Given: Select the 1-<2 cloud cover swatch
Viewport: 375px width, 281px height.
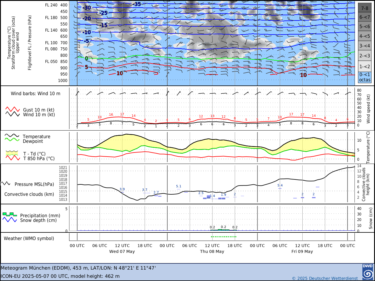Looking at the screenshot, I should [364, 66].
